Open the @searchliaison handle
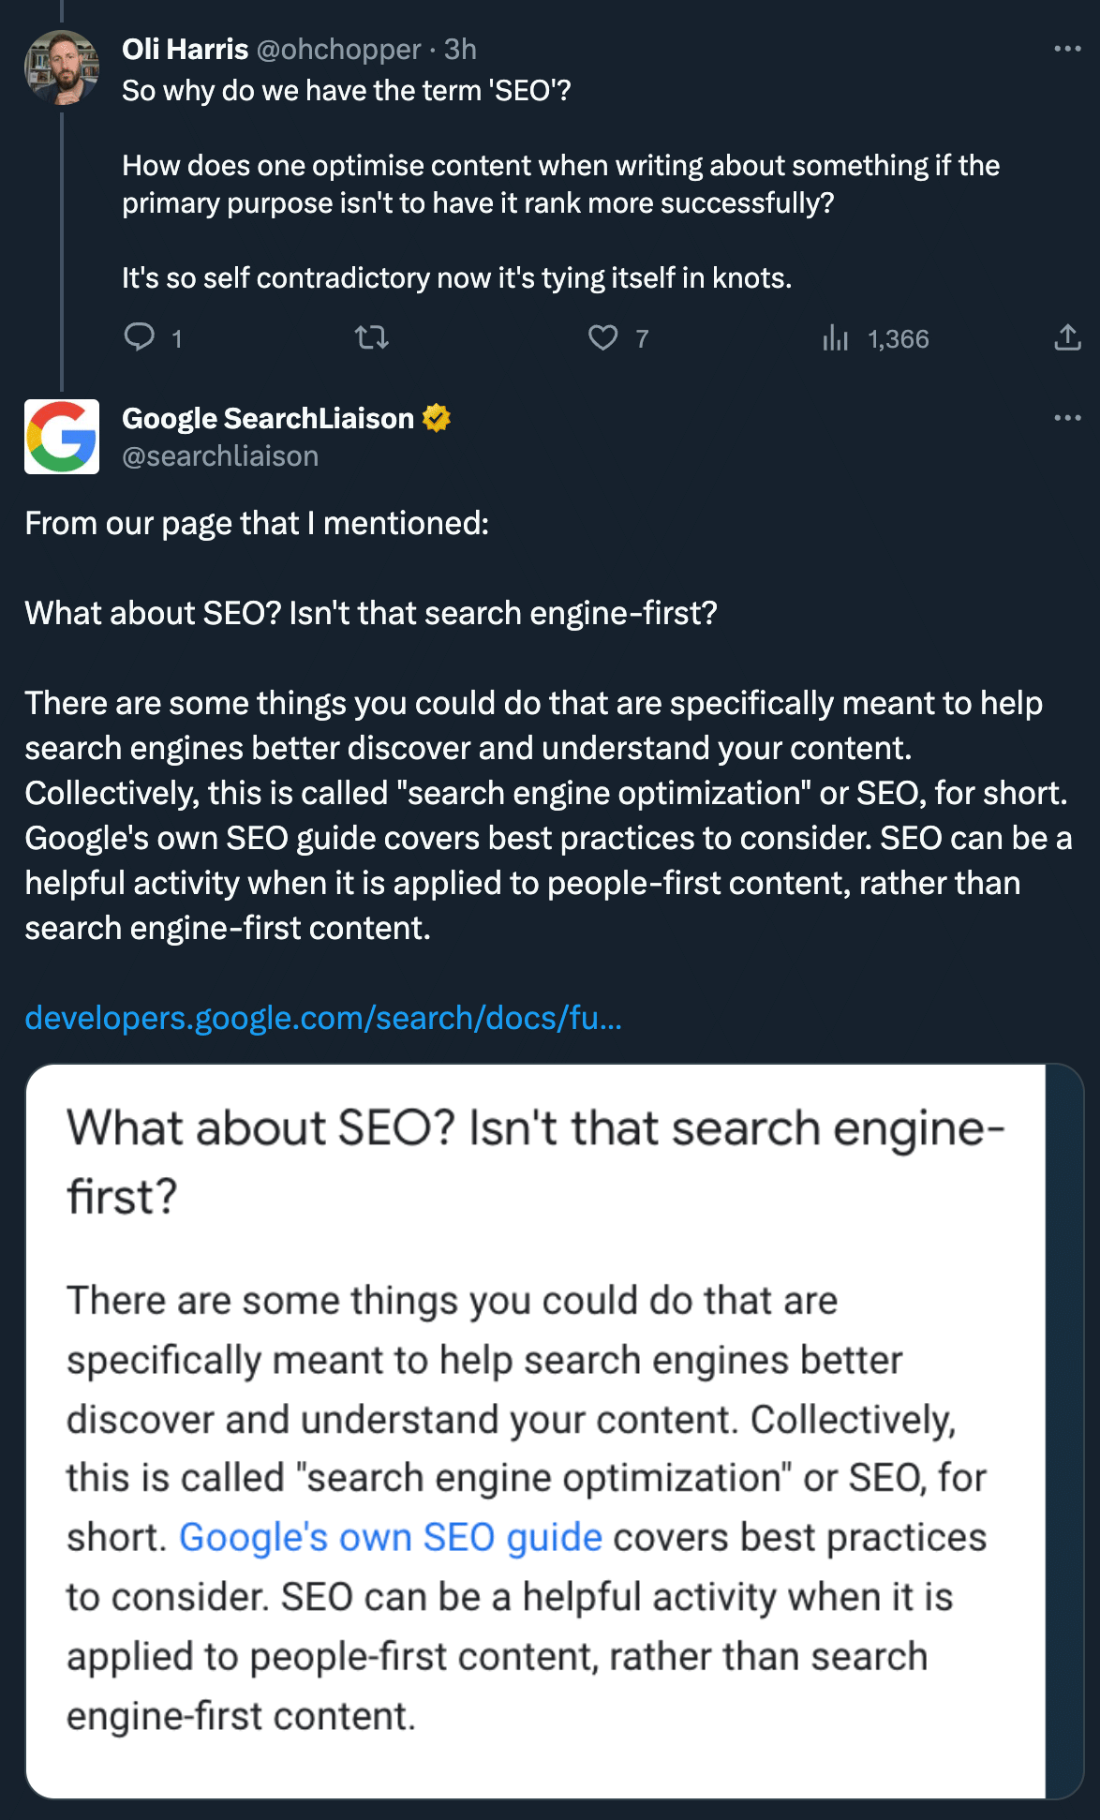Viewport: 1100px width, 1820px height. coord(220,456)
